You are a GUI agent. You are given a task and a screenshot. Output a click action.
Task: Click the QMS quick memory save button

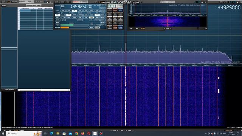57,20
